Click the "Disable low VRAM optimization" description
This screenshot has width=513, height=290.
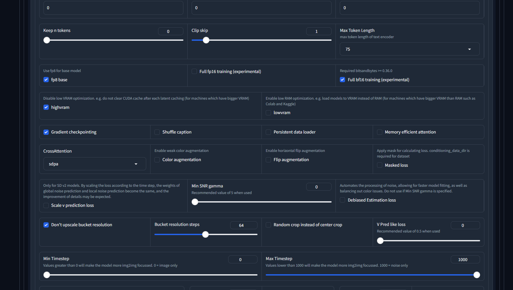tap(146, 98)
